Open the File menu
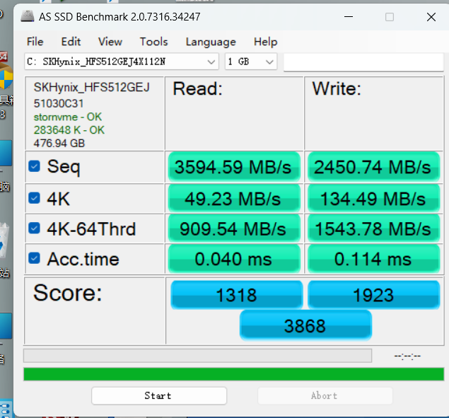The height and width of the screenshot is (418, 449). pos(35,42)
